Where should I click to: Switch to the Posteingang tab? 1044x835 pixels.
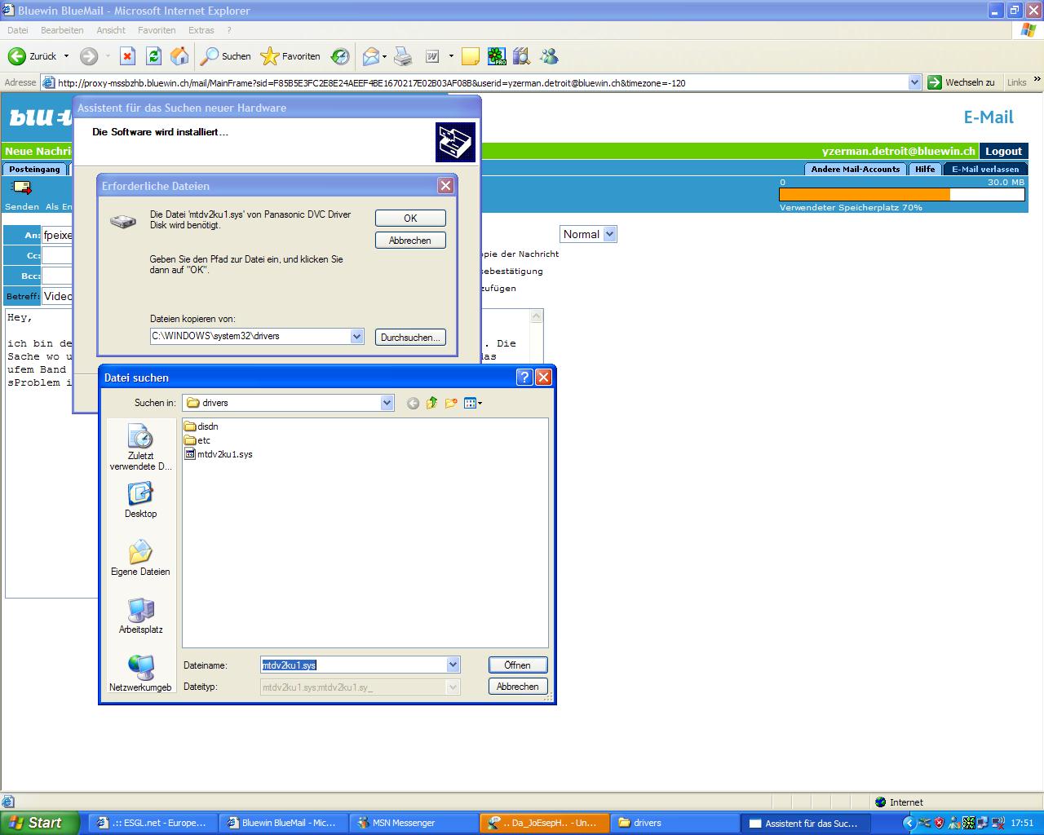click(x=34, y=169)
